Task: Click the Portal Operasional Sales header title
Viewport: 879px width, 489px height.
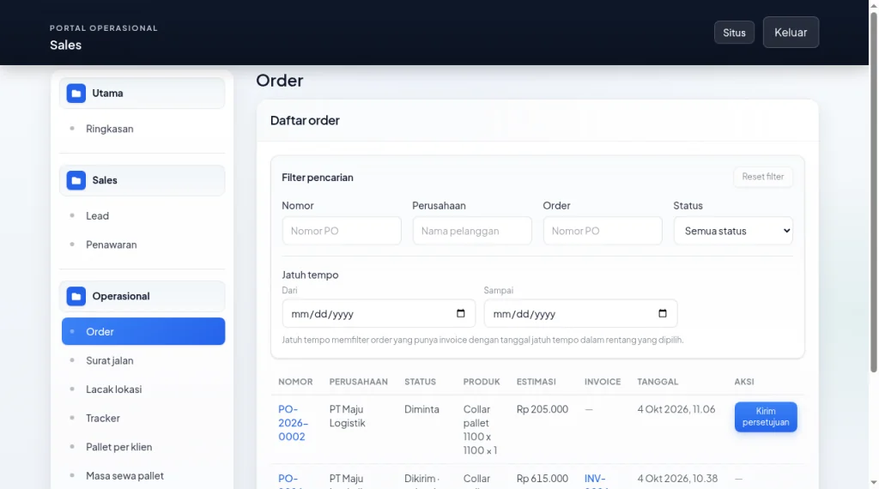Action: click(x=104, y=37)
